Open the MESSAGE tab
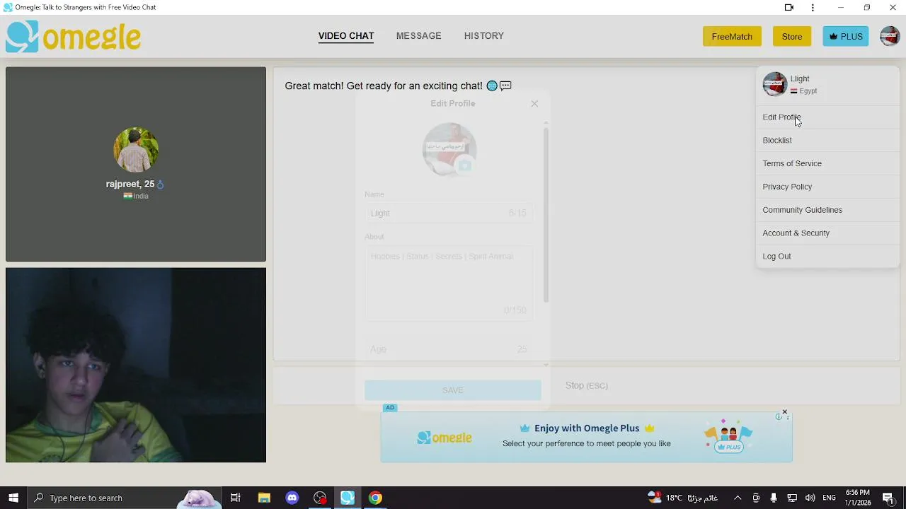906x509 pixels. pos(418,36)
